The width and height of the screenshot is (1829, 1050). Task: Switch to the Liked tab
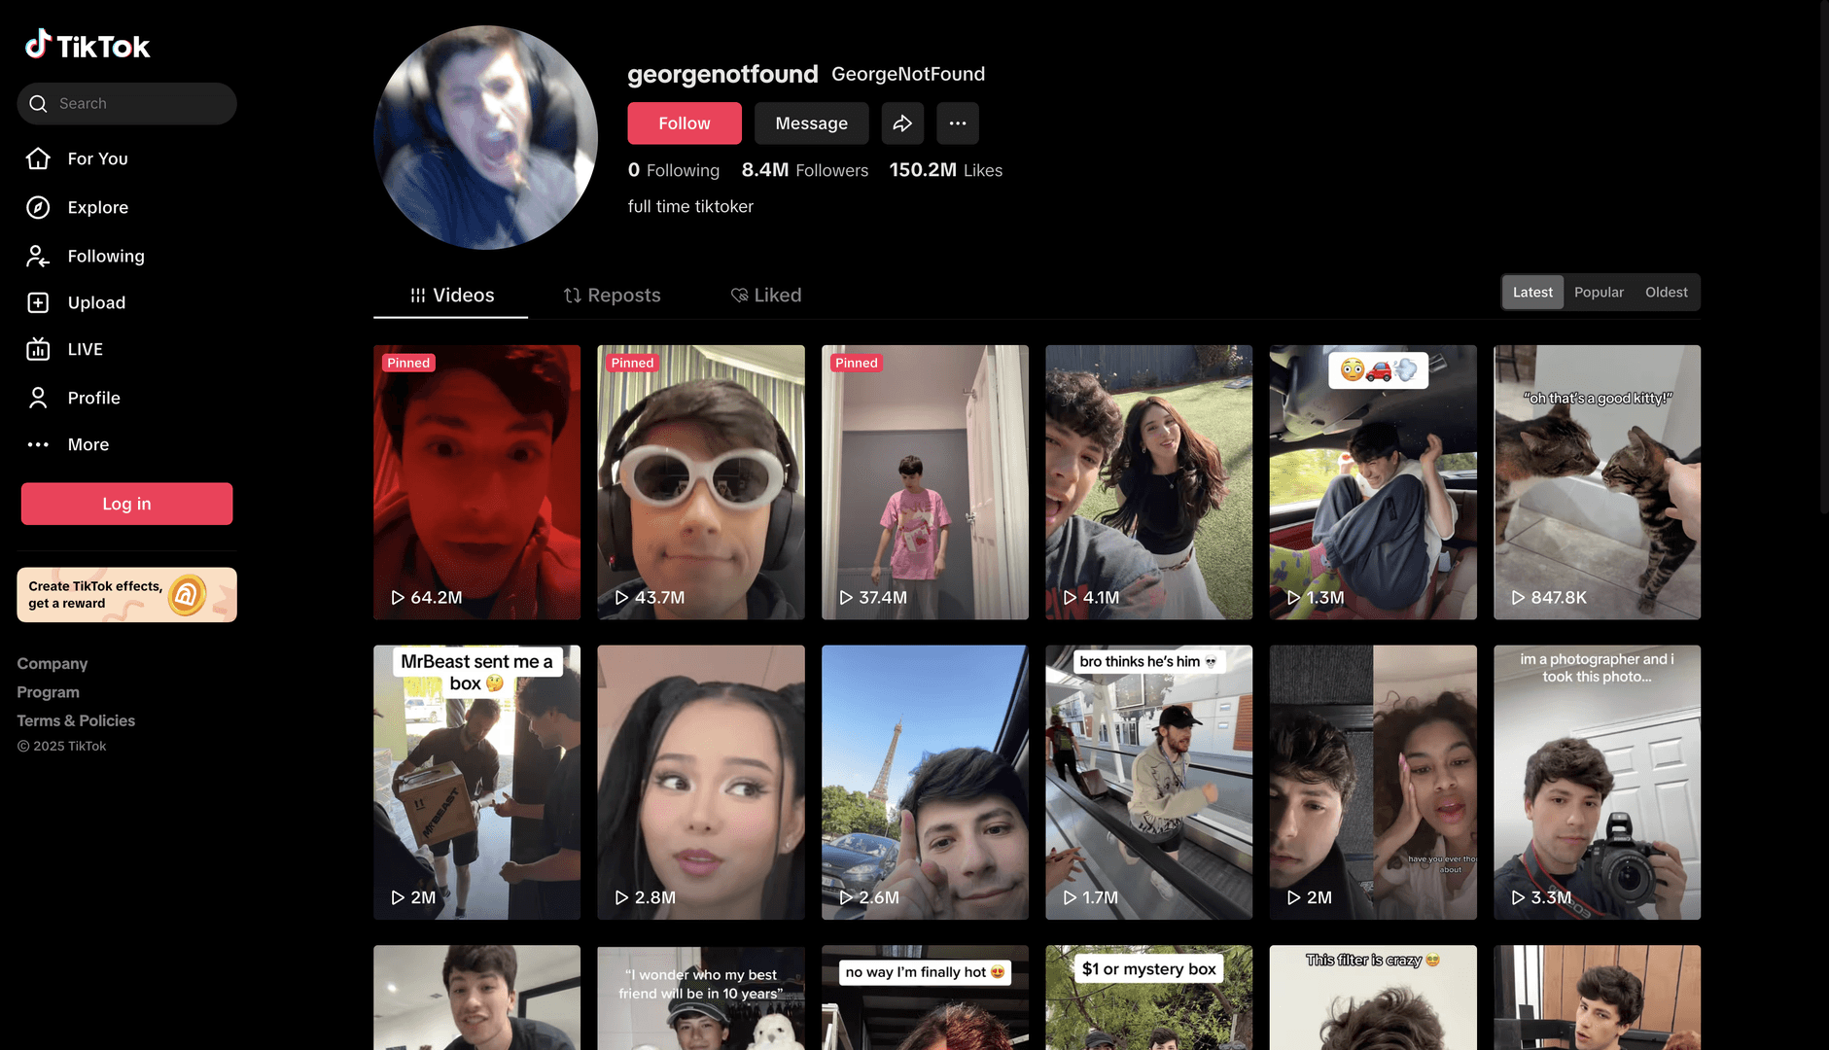tap(765, 295)
